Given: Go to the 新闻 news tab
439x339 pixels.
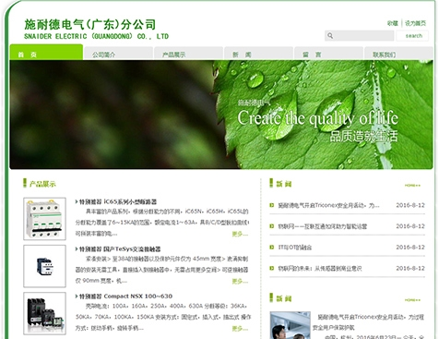Looking at the screenshot, I should [x=258, y=54].
